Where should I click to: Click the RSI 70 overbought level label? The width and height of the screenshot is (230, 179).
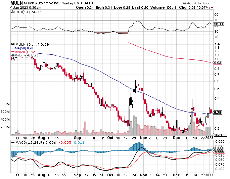(216, 20)
